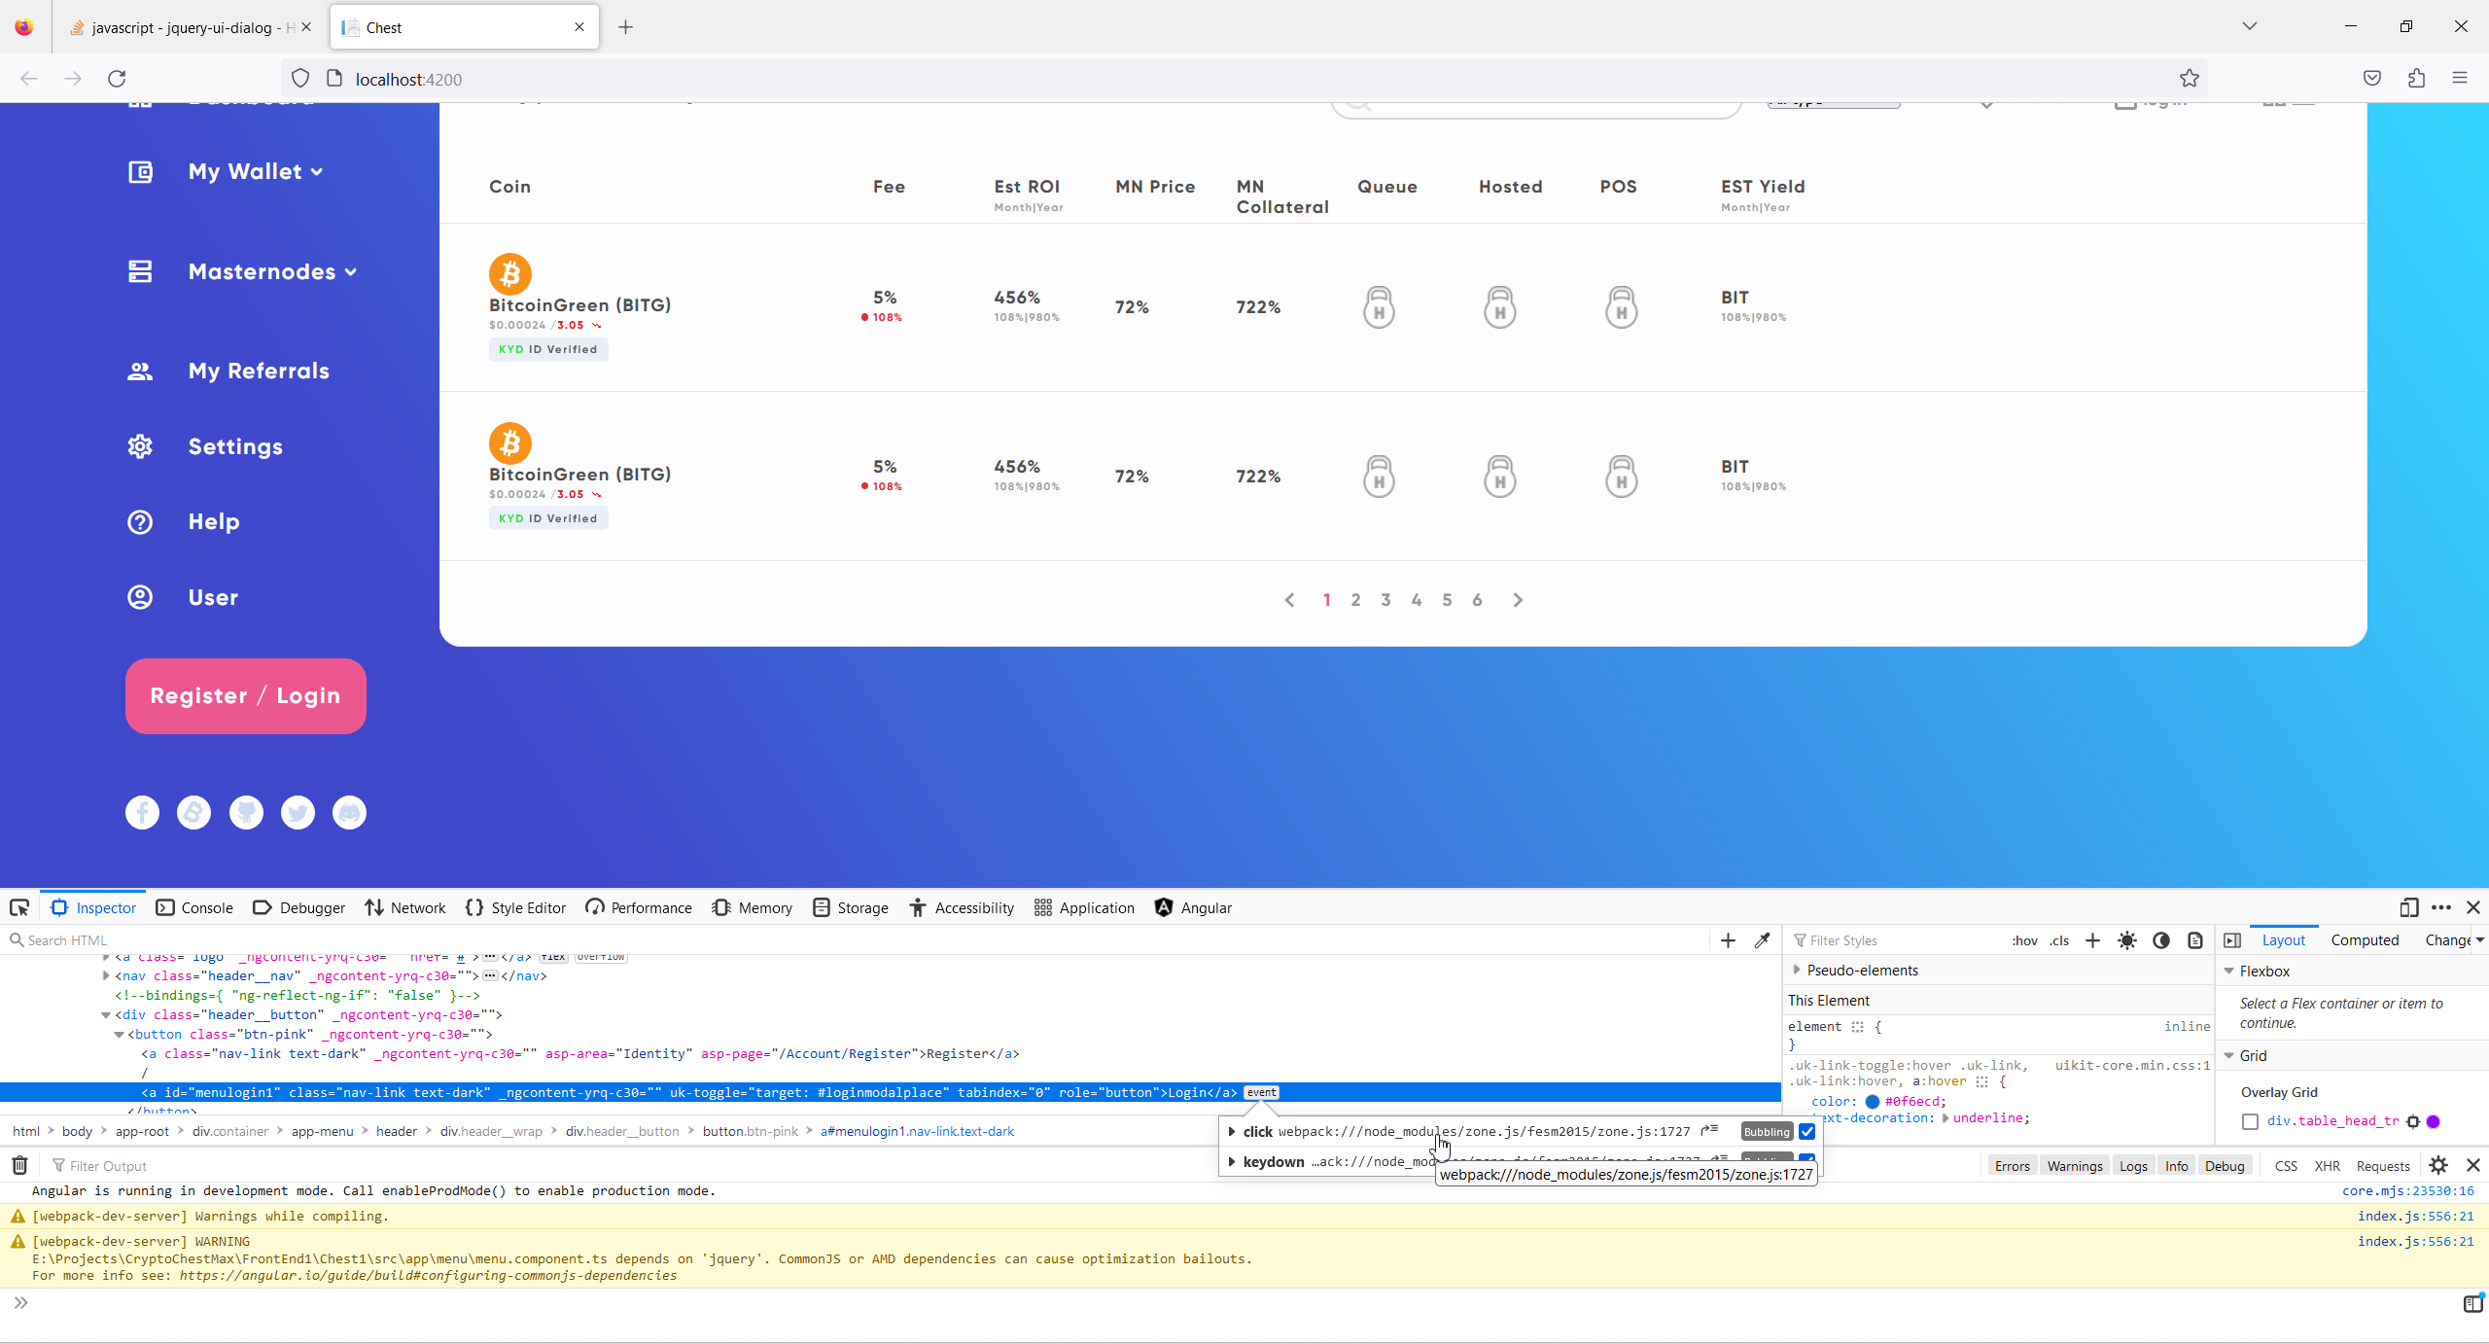Open the Discord social icon
This screenshot has height=1344, width=2489.
tap(349, 812)
